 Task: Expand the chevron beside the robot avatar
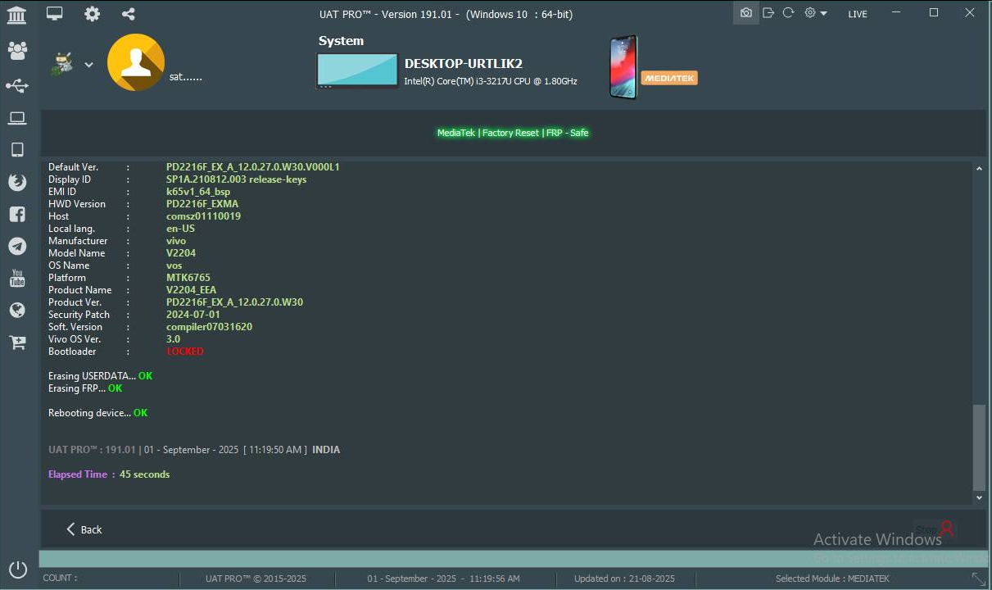coord(88,65)
